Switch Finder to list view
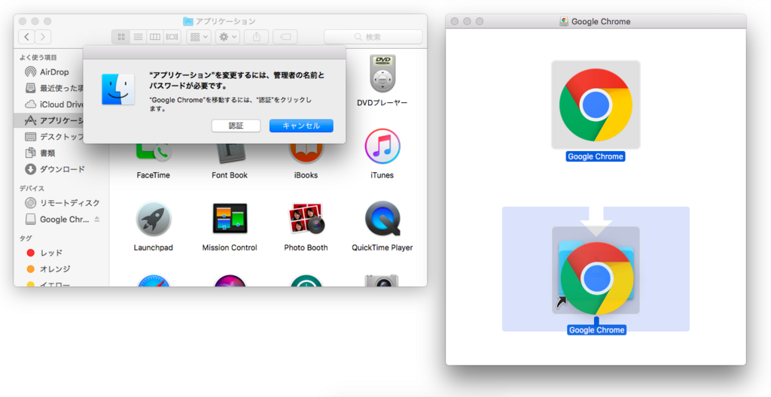Screen dimensions: 771x397 pos(139,37)
